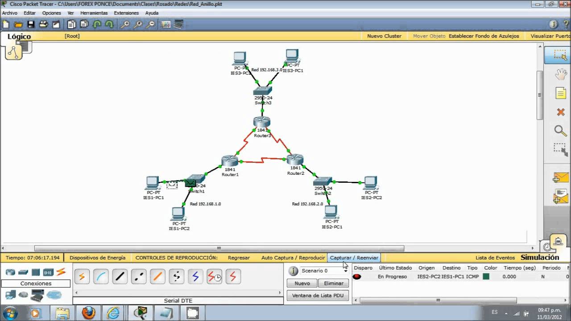Select Routers device category
Image resolution: width=571 pixels, height=321 pixels.
tap(10, 272)
